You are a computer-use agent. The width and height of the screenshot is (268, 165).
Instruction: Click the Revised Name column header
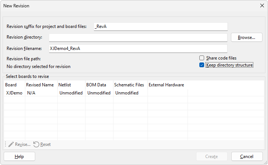(40, 85)
